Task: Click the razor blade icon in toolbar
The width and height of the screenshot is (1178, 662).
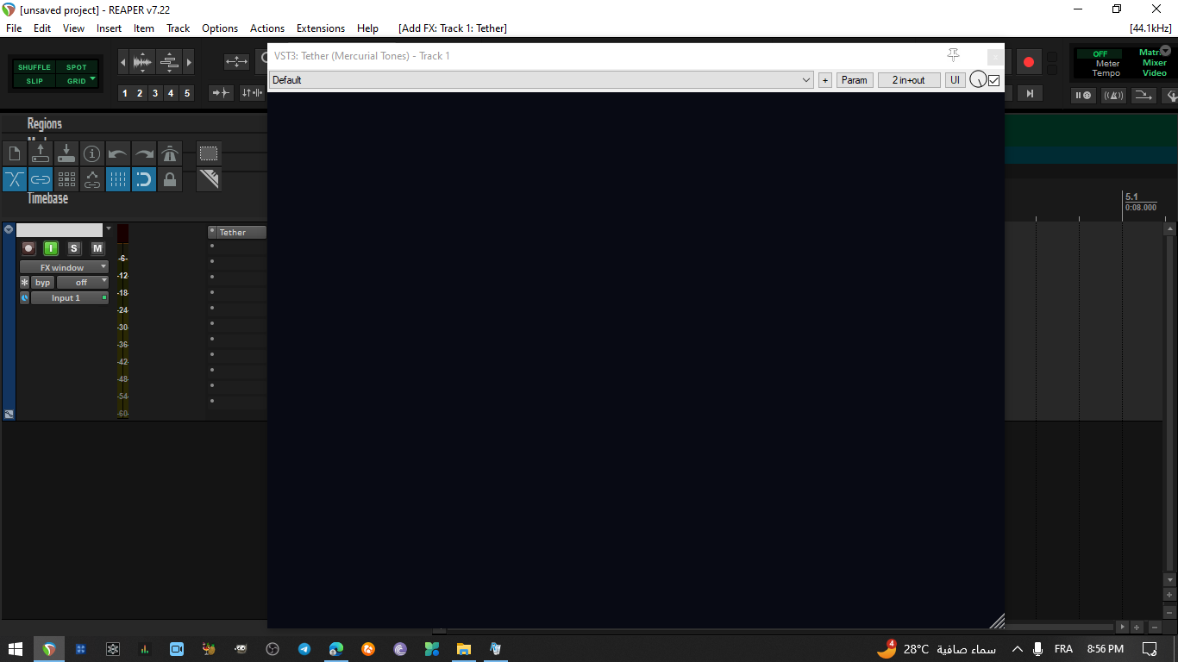Action: click(x=209, y=179)
